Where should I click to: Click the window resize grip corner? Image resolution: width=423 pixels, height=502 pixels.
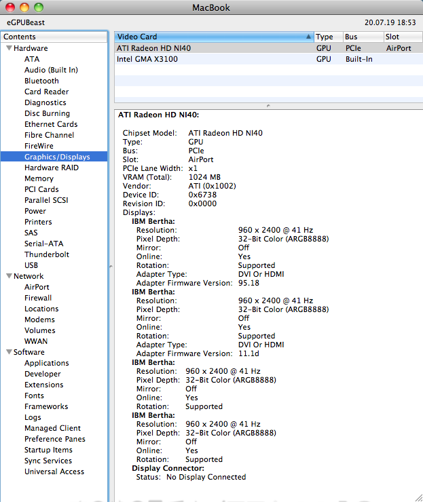click(x=418, y=497)
